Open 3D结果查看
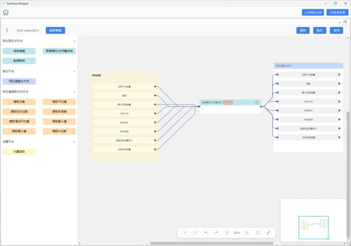 tap(337, 12)
